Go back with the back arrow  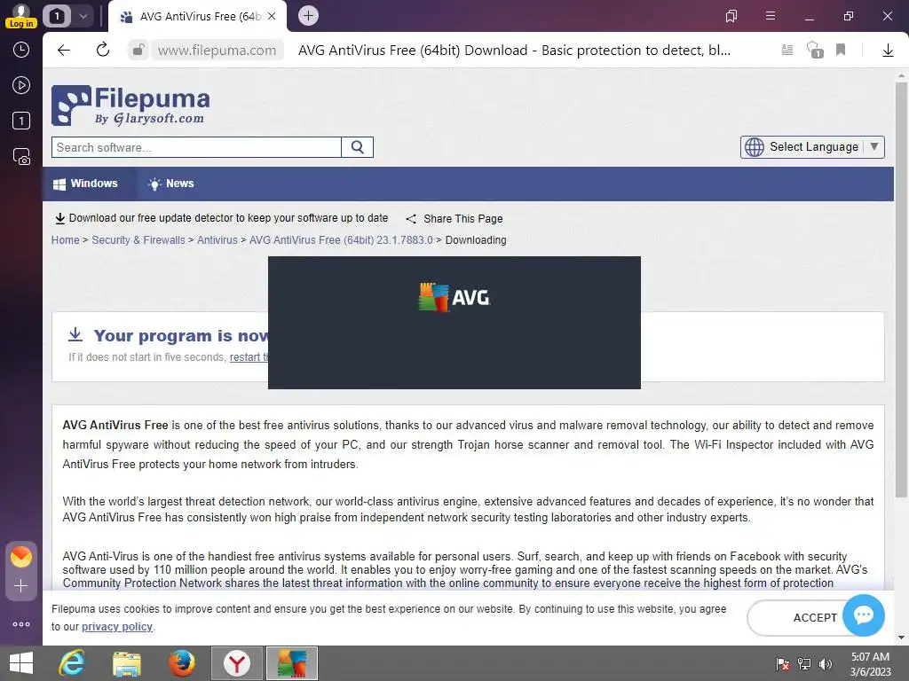(64, 51)
